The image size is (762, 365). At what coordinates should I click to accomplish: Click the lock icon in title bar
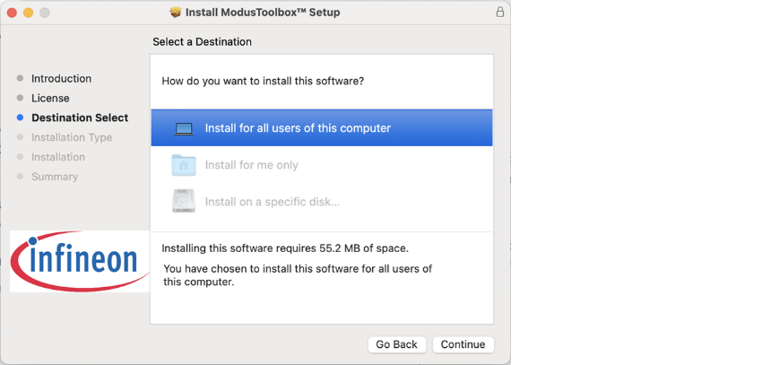pyautogui.click(x=499, y=13)
